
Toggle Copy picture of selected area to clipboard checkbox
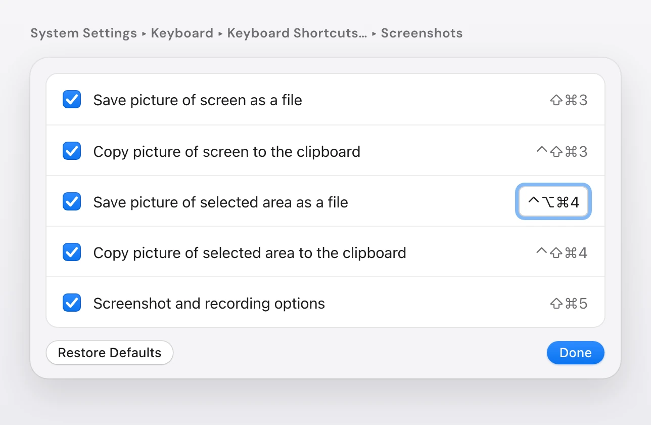(72, 252)
